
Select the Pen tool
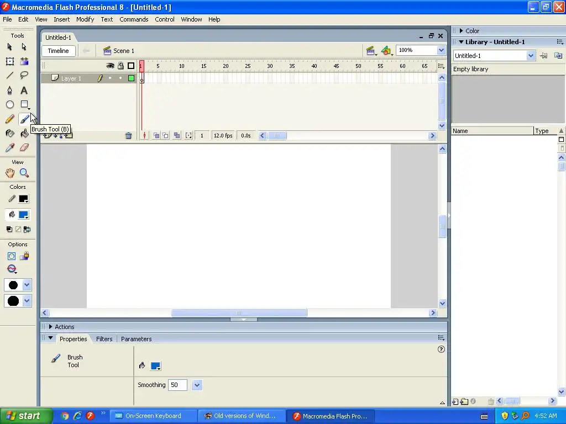(x=10, y=90)
